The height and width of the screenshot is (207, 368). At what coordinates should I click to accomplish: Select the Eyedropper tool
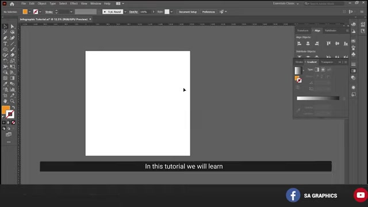[x=5, y=84]
